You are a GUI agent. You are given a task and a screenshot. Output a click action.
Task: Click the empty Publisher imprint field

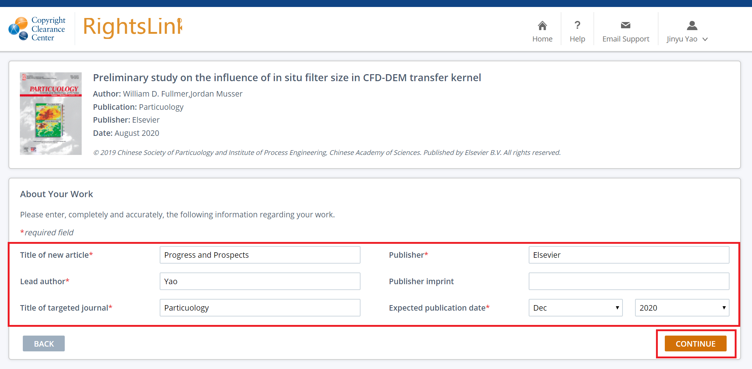point(629,281)
